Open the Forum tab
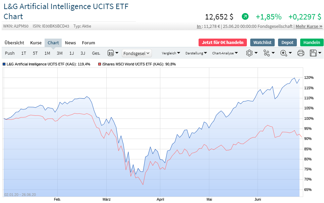 click(89, 43)
